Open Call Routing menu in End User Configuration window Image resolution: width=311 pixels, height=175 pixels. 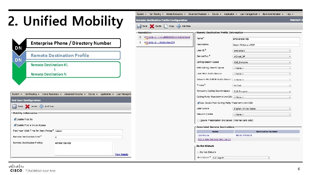(32, 94)
